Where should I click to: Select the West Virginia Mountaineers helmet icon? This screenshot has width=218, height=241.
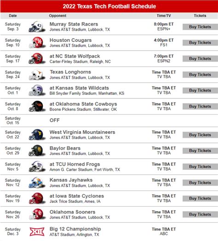tap(37, 135)
